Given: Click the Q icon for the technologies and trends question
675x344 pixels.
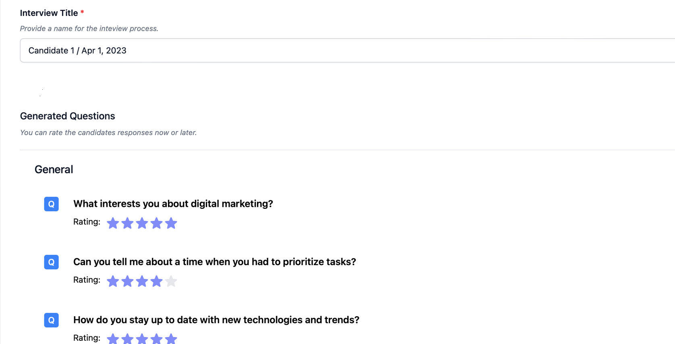Looking at the screenshot, I should click(x=51, y=320).
